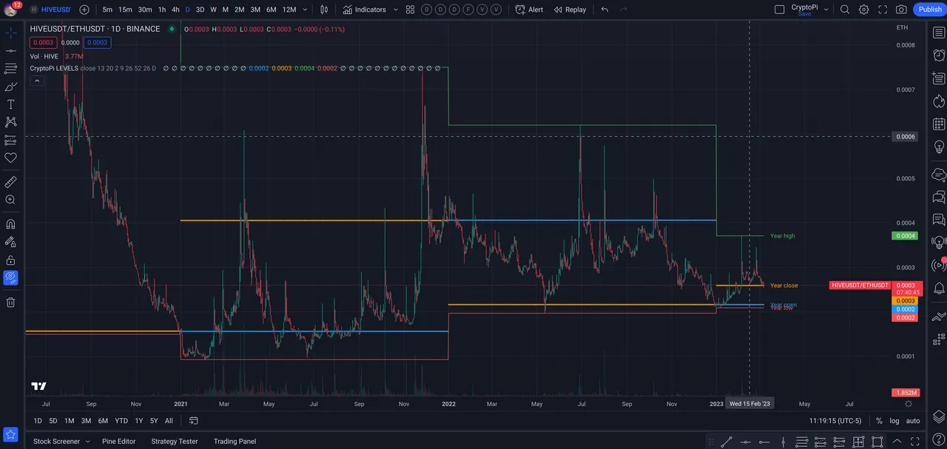Open the favorites heart icon menu

[10, 158]
